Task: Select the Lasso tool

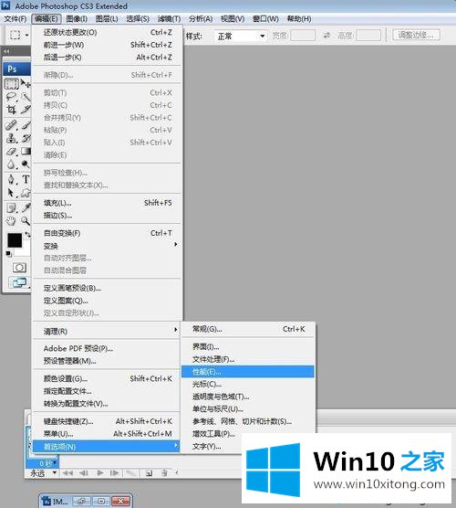Action: click(11, 97)
